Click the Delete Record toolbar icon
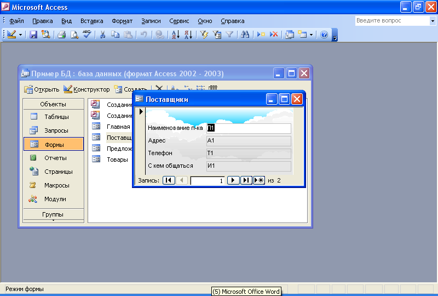 click(x=274, y=35)
